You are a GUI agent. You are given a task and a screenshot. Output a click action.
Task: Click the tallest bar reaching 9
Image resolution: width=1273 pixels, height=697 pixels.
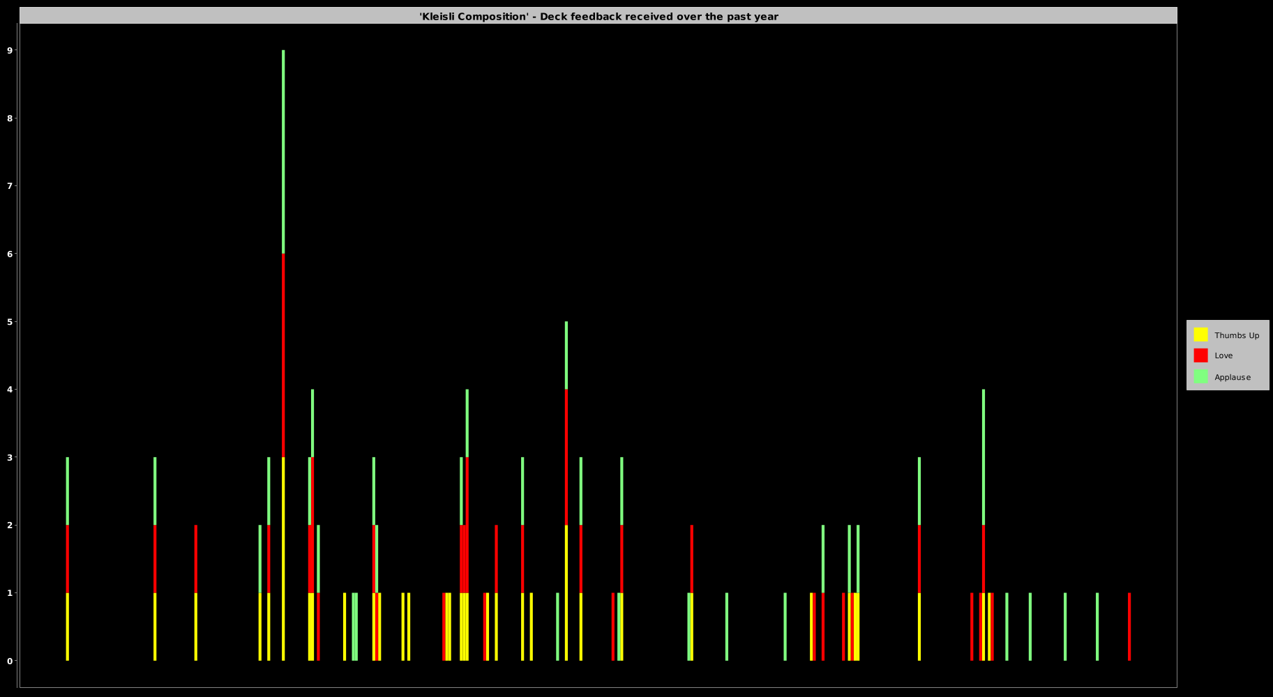283,355
